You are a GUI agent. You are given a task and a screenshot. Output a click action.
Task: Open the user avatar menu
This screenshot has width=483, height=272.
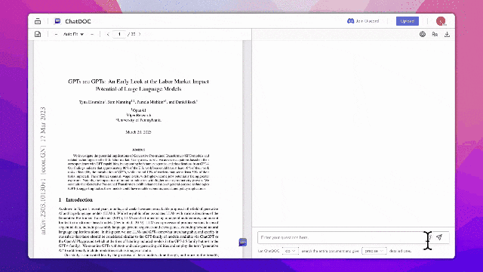[x=441, y=21]
